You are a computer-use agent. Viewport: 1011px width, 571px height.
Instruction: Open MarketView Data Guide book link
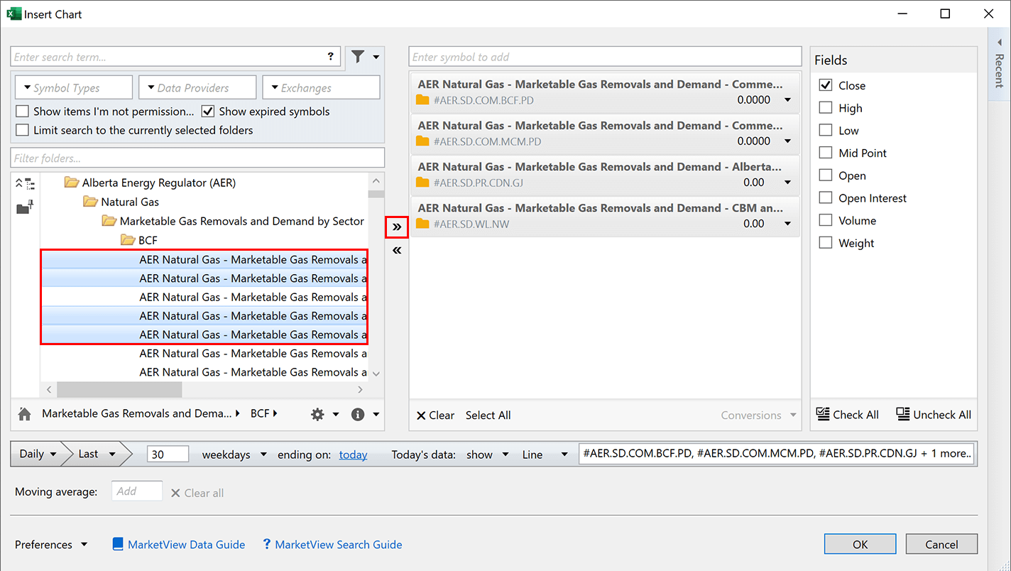(x=179, y=545)
